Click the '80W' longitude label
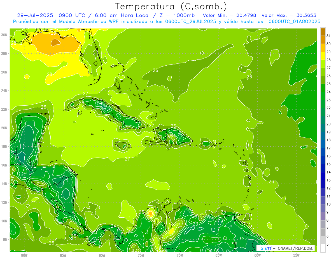The height and width of the screenshot is (259, 336). pos(102,255)
